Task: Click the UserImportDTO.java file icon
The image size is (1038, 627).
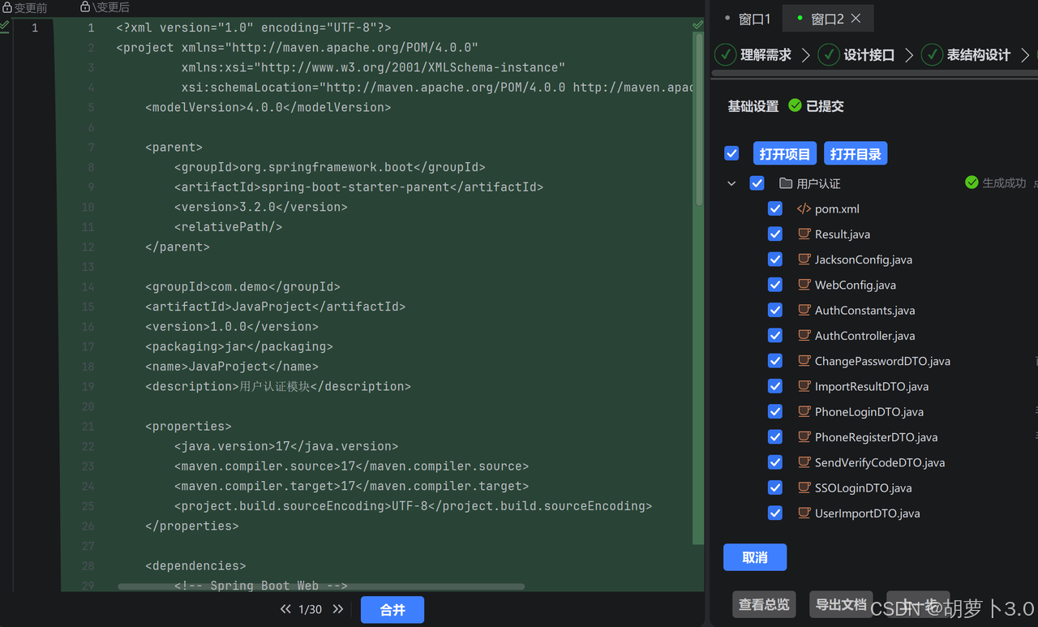Action: [804, 513]
